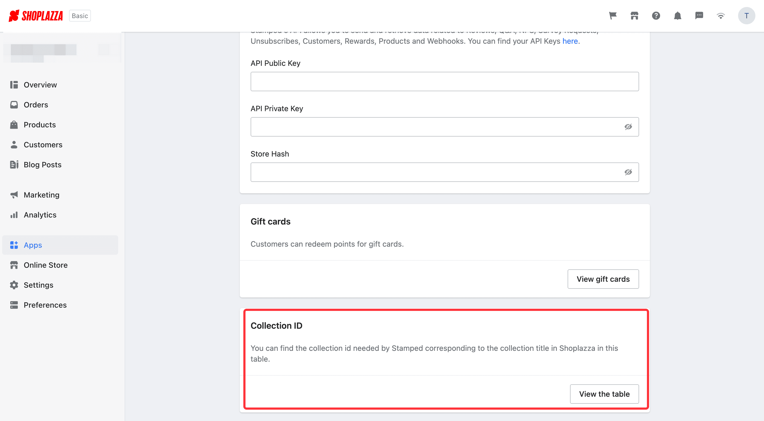Open the notifications bell

[678, 16]
